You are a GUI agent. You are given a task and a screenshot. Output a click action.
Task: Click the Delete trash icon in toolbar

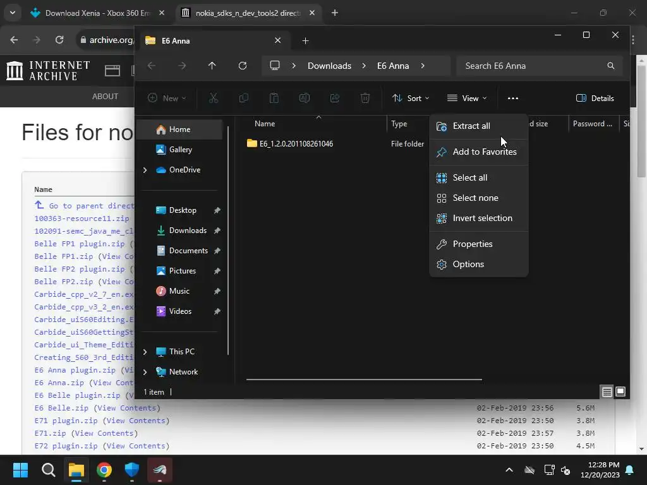(365, 98)
